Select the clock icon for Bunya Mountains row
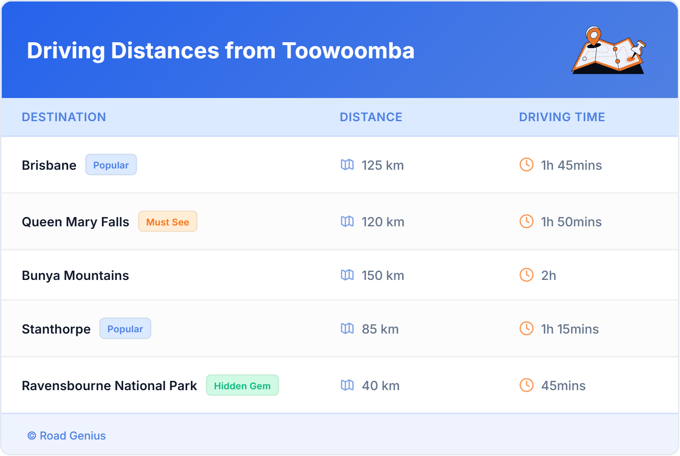680x456 pixels. (526, 275)
